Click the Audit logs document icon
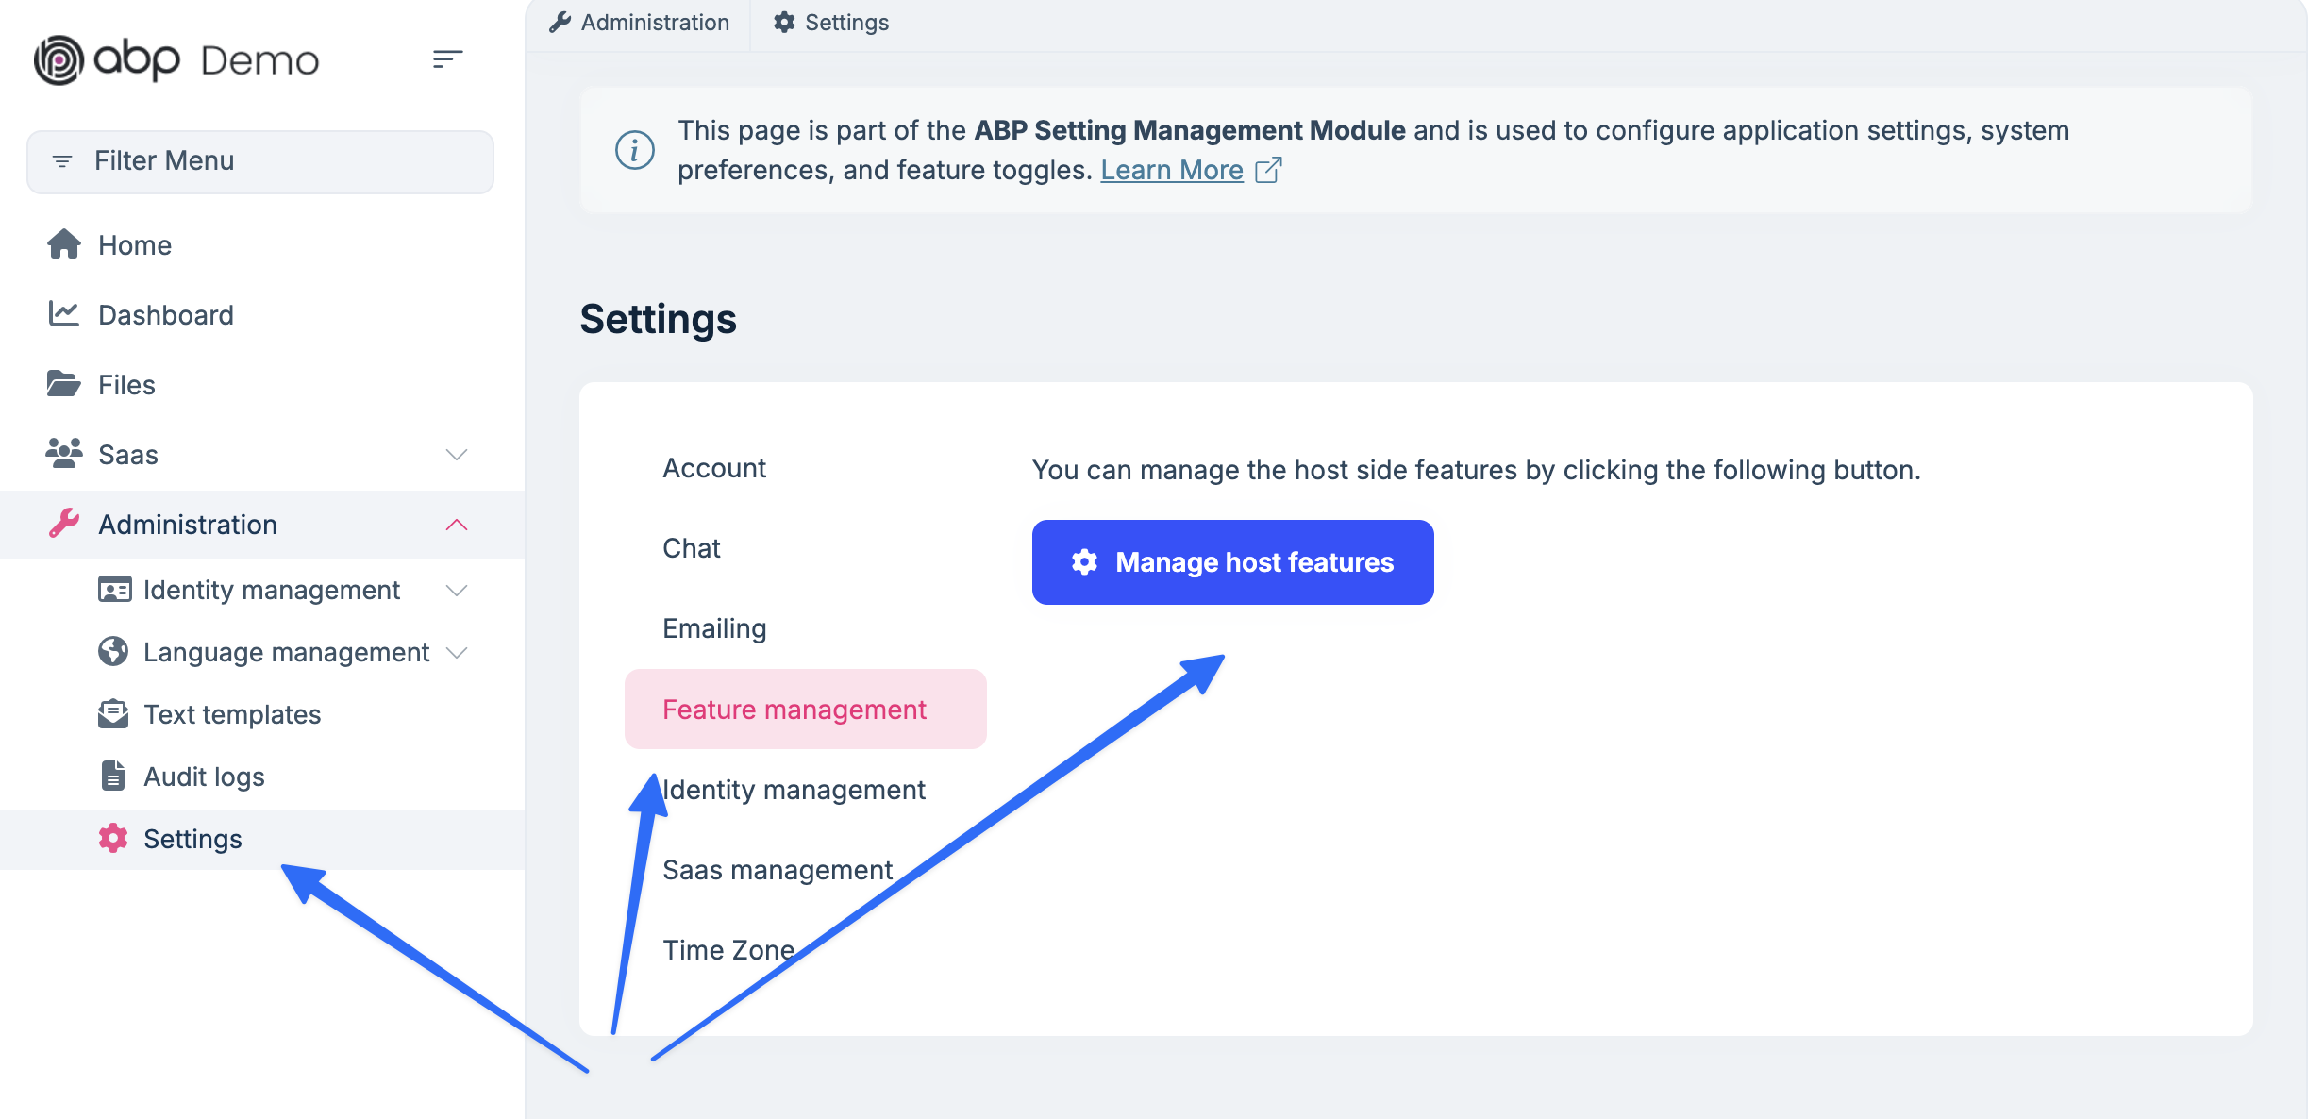 coord(113,776)
